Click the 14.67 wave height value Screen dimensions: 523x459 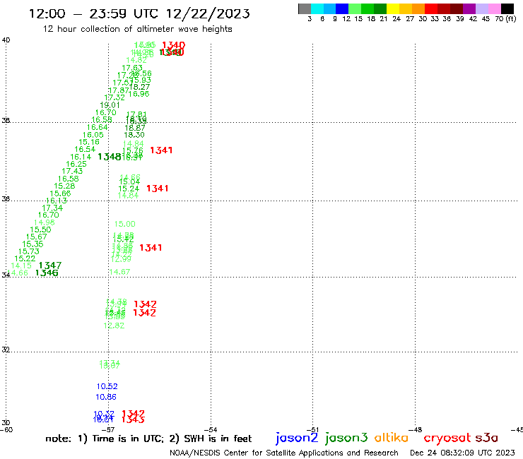pyautogui.click(x=119, y=272)
